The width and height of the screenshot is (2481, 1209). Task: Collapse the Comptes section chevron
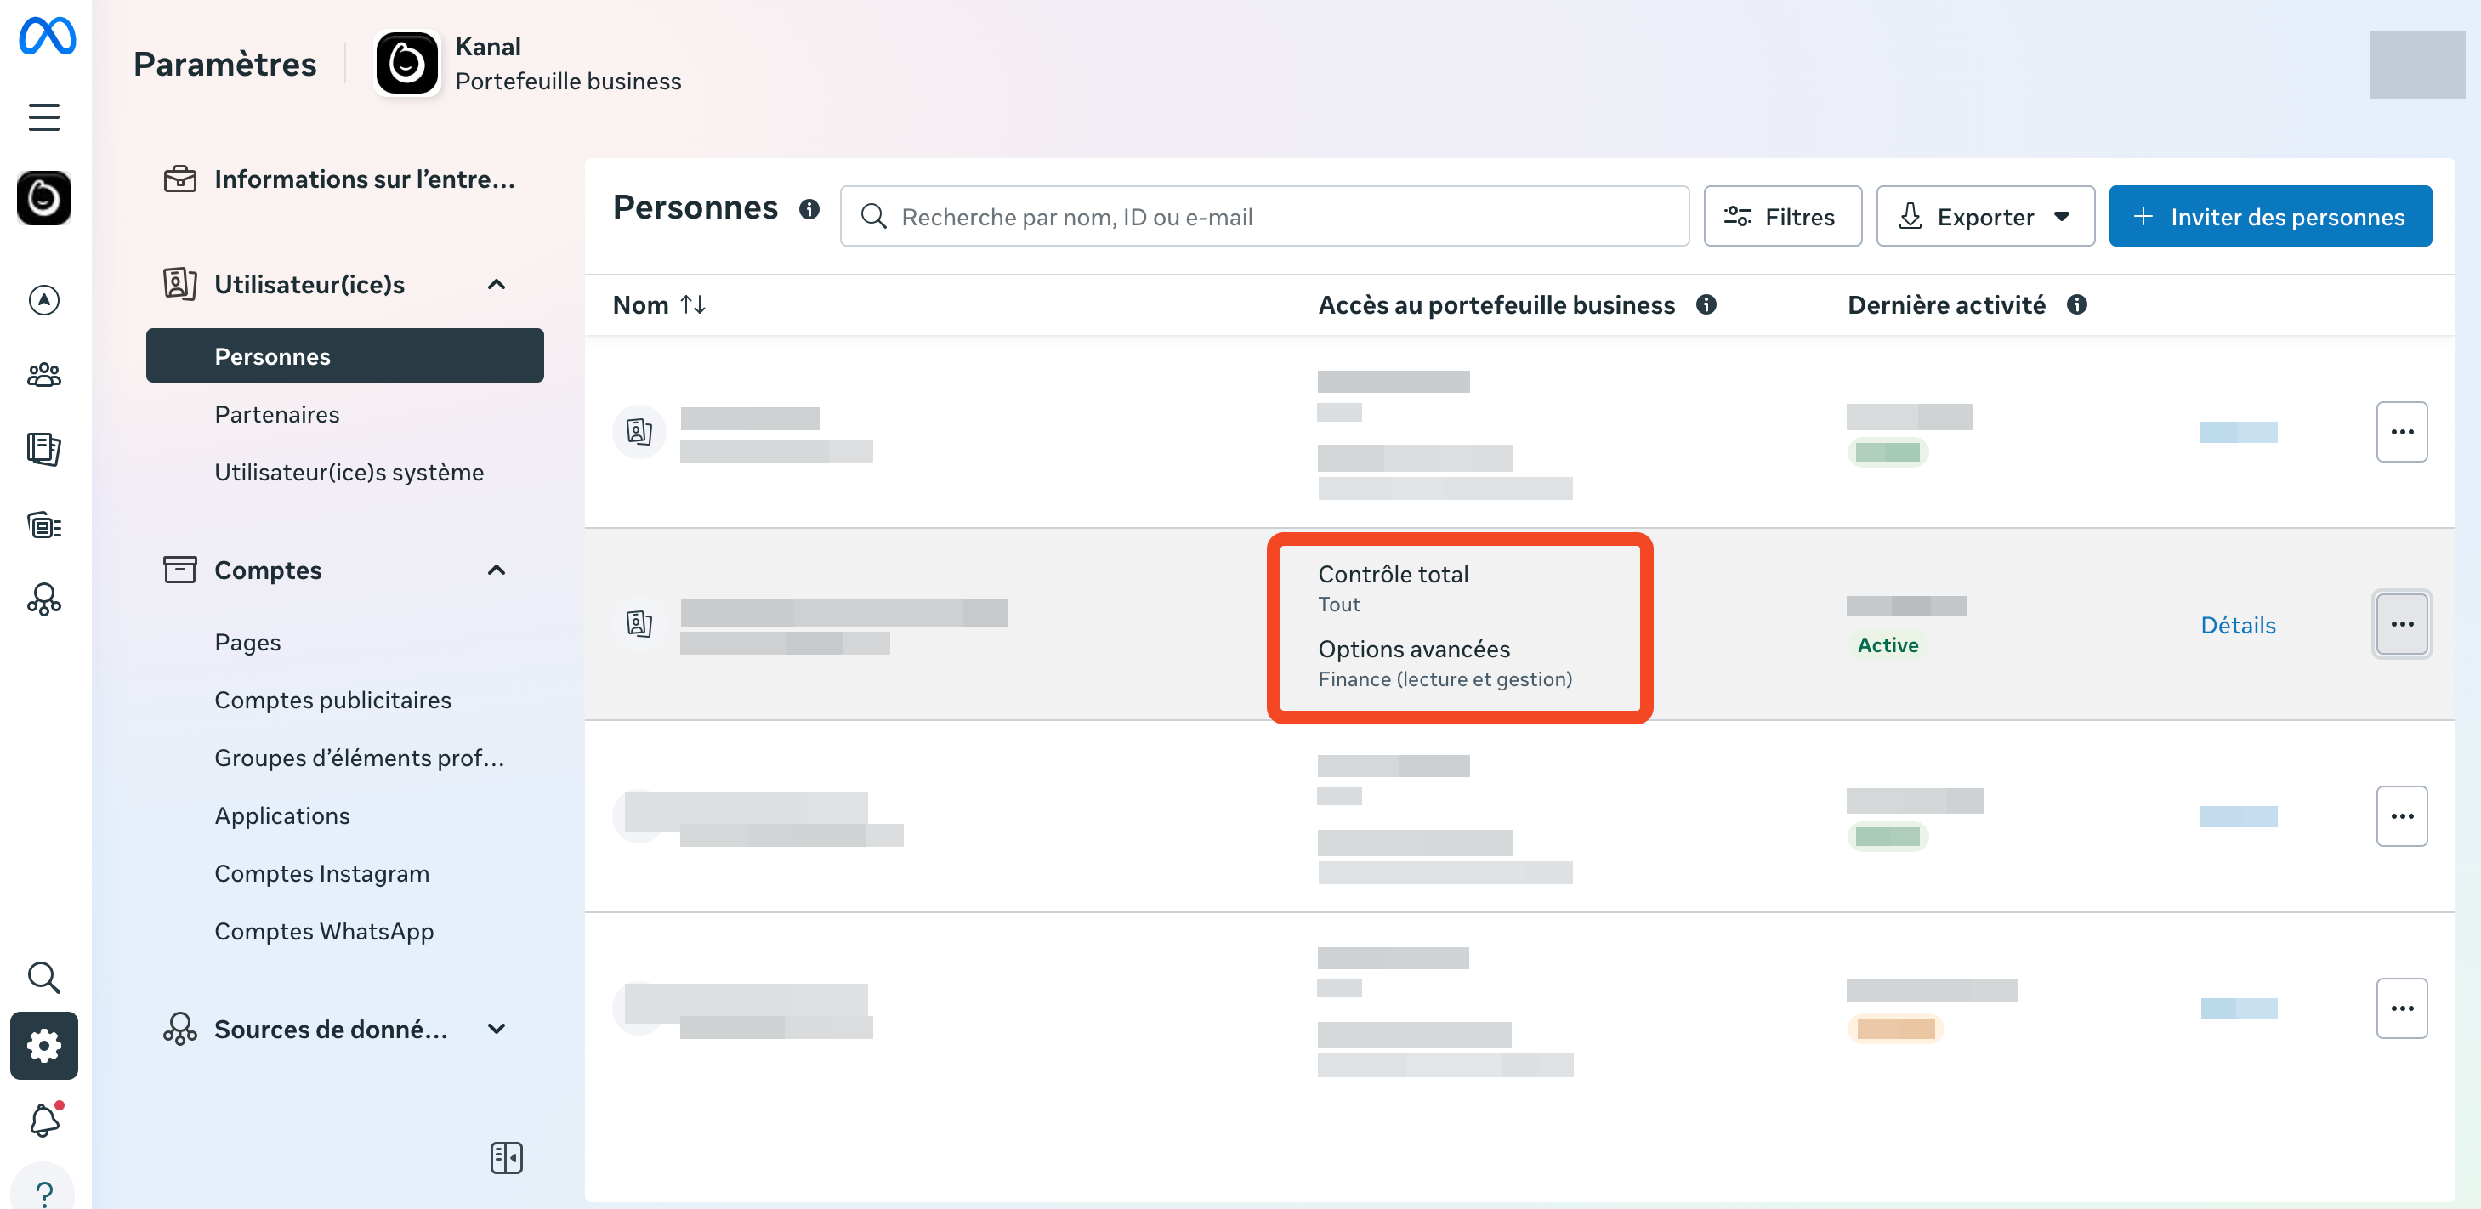[496, 570]
